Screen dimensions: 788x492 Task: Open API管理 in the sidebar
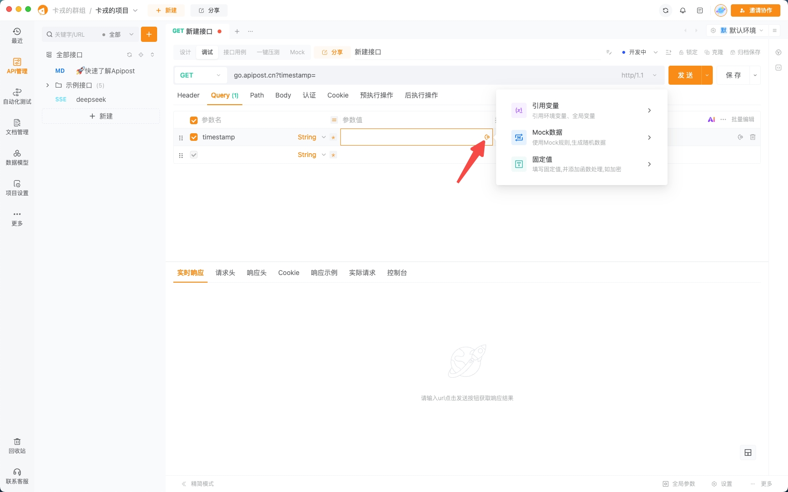click(x=17, y=66)
